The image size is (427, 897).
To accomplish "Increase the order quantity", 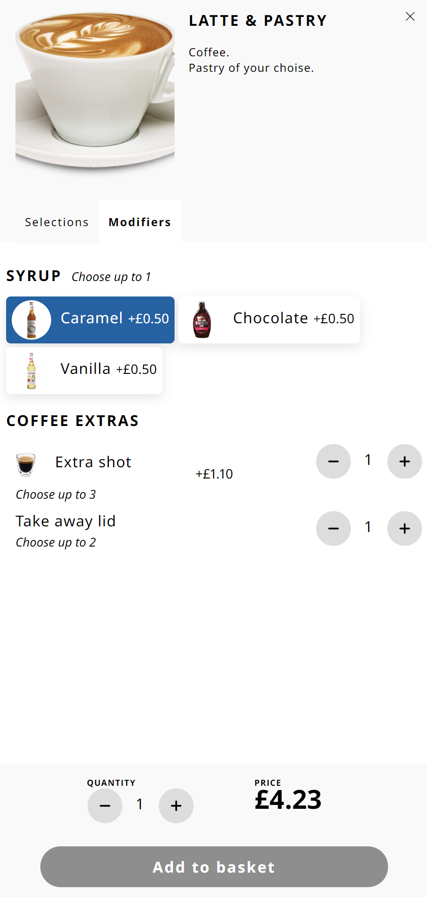I will pyautogui.click(x=176, y=806).
